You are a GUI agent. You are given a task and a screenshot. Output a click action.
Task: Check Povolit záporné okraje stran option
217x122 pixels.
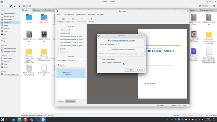(x=100, y=63)
